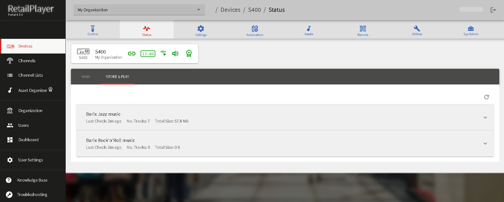Viewport: 504px width, 202px height.
Task: Go to Channel Lists in sidebar
Action: [30, 75]
